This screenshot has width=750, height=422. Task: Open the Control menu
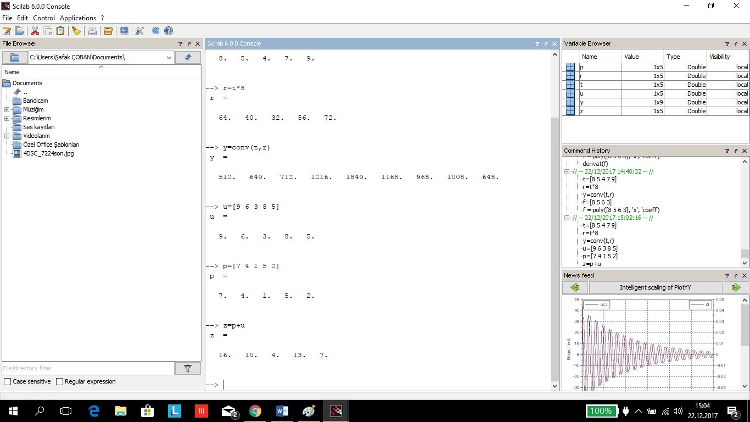pos(44,18)
